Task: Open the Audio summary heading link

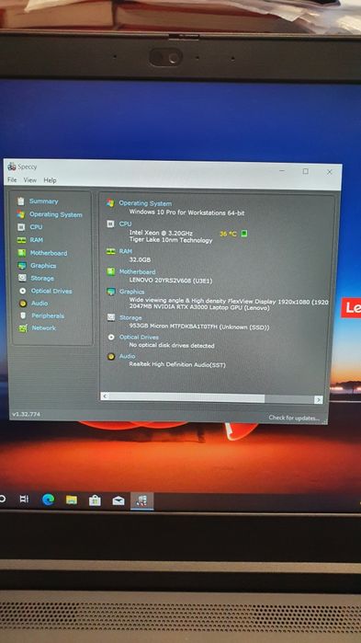Action: point(128,356)
